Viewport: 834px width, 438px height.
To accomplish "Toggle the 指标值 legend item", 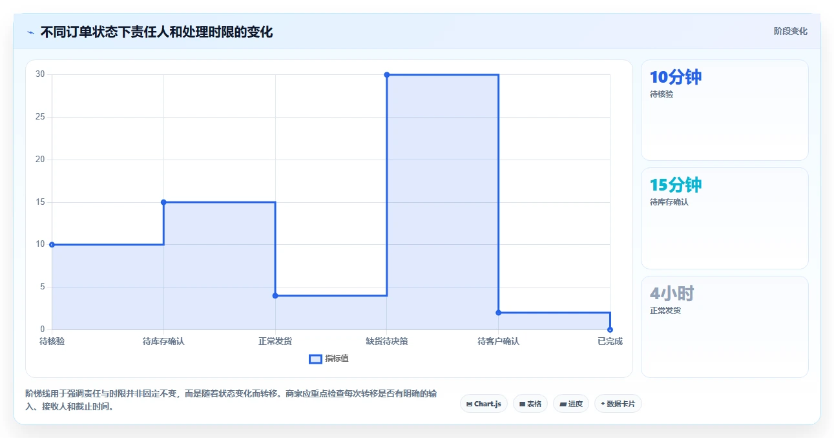I will 329,359.
